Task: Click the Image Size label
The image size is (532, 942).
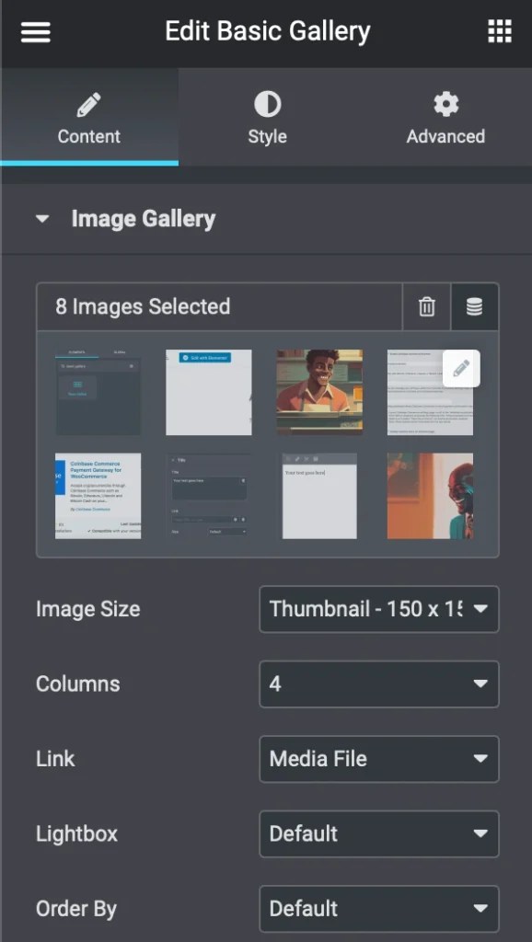Action: (87, 609)
